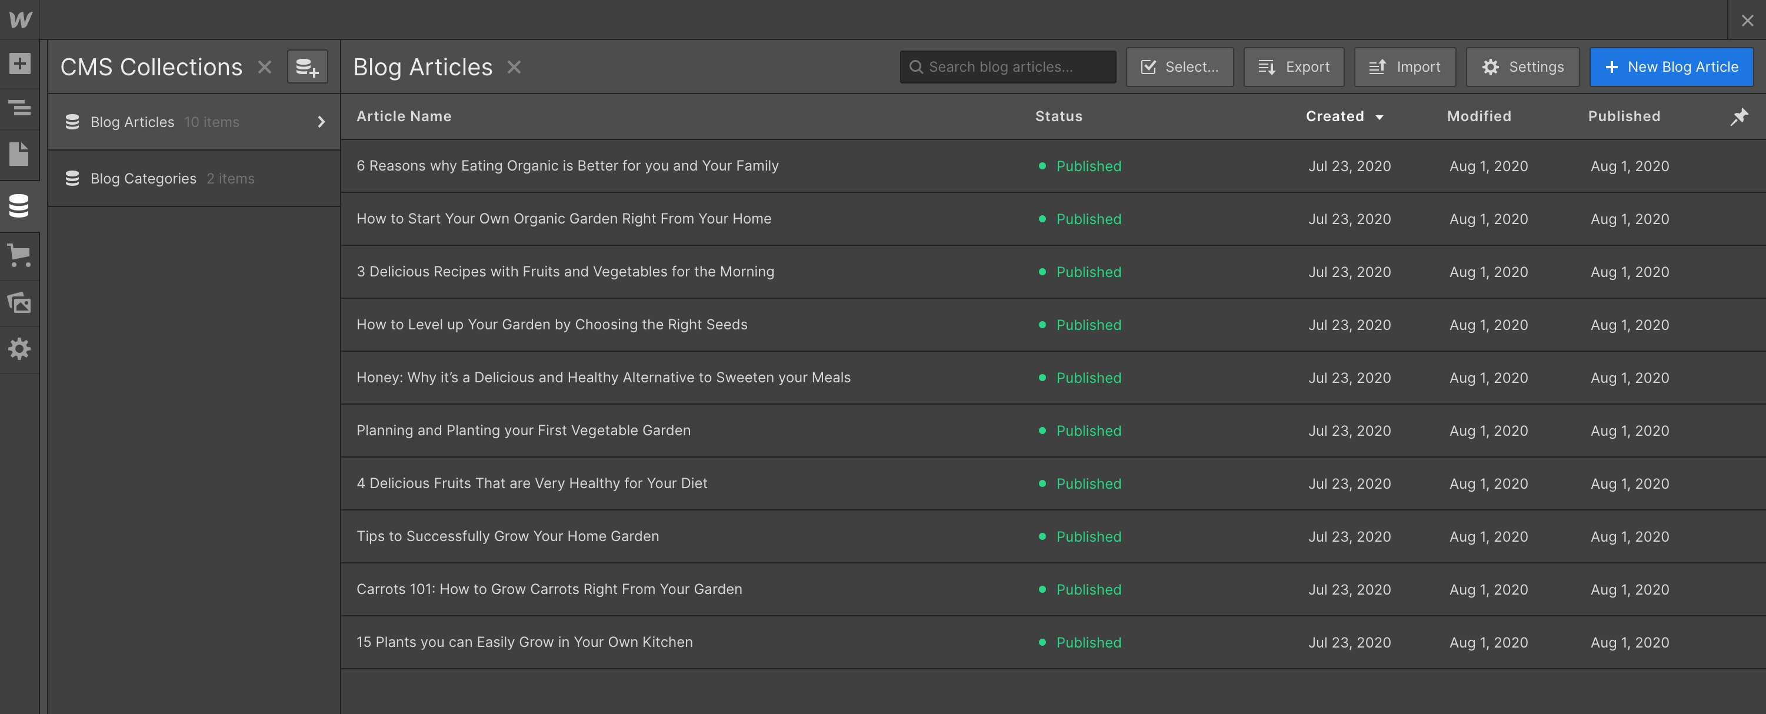Pin the Published column
This screenshot has width=1766, height=714.
1740,116
